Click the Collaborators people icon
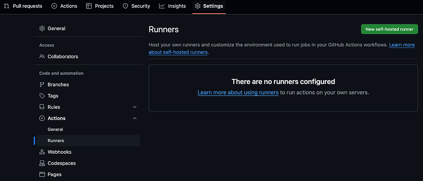 [x=42, y=56]
